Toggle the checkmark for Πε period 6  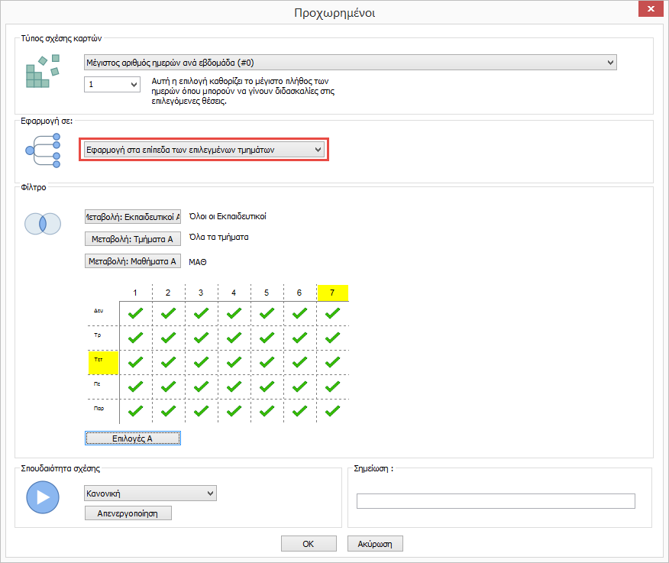300,387
